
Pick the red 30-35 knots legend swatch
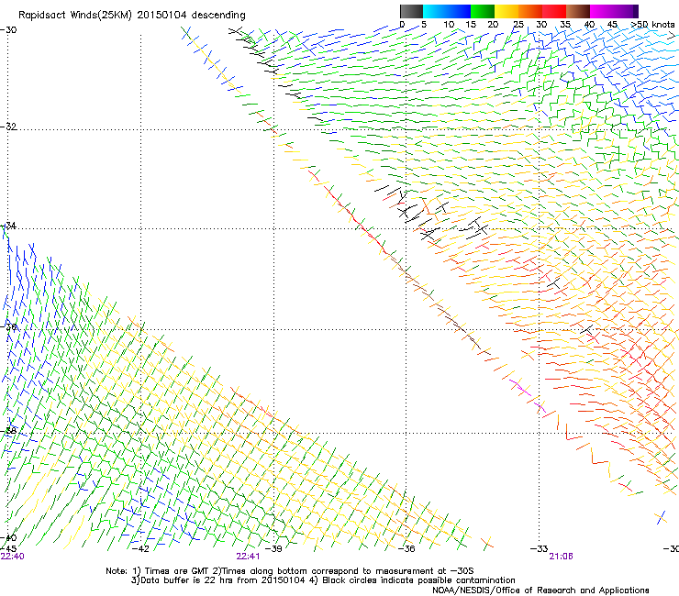click(554, 11)
